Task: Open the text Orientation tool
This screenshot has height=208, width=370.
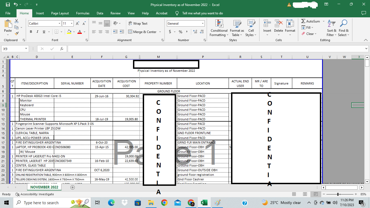Action: point(116,24)
